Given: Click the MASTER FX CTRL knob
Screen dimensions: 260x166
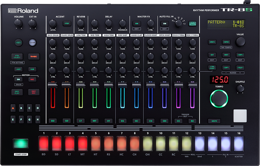Looking at the screenshot, I should pos(150,23).
